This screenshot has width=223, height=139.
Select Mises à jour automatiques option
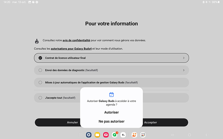click(40, 83)
